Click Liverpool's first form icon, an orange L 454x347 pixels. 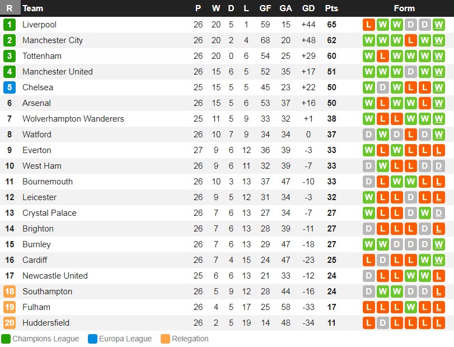[x=368, y=25]
